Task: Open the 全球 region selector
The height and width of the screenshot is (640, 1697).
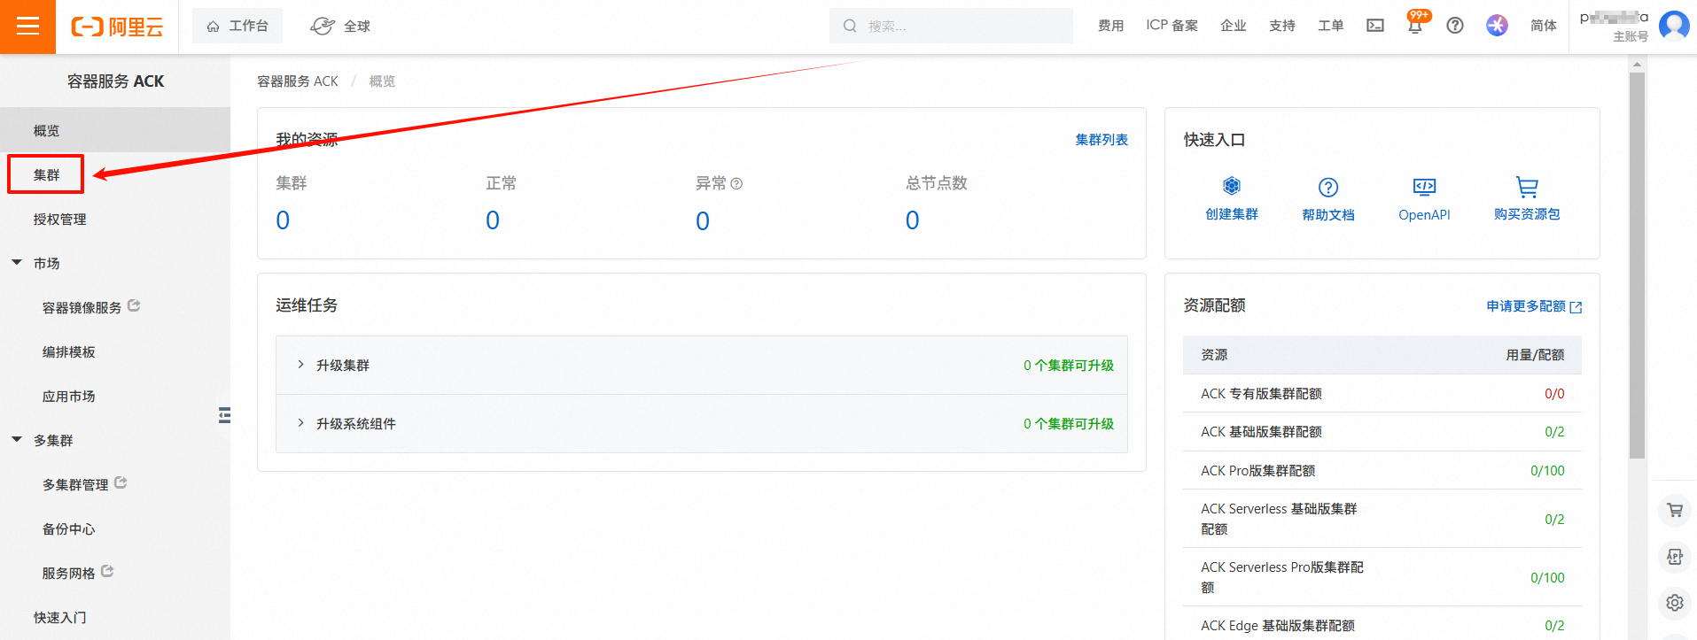Action: tap(340, 26)
